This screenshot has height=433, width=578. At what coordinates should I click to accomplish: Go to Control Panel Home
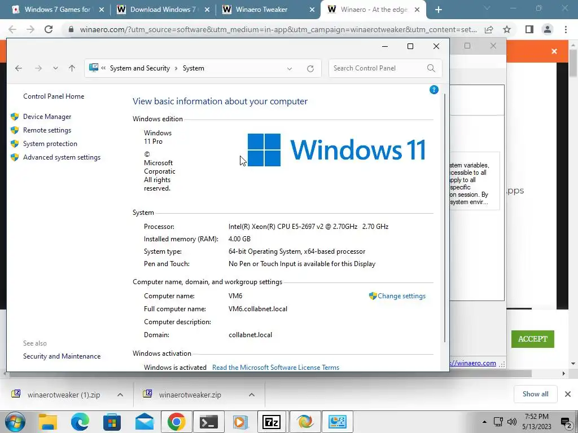[x=54, y=96]
